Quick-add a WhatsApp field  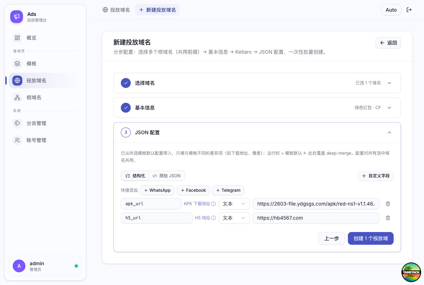point(157,190)
